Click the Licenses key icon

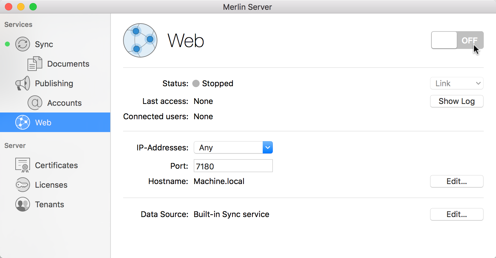[x=23, y=185]
